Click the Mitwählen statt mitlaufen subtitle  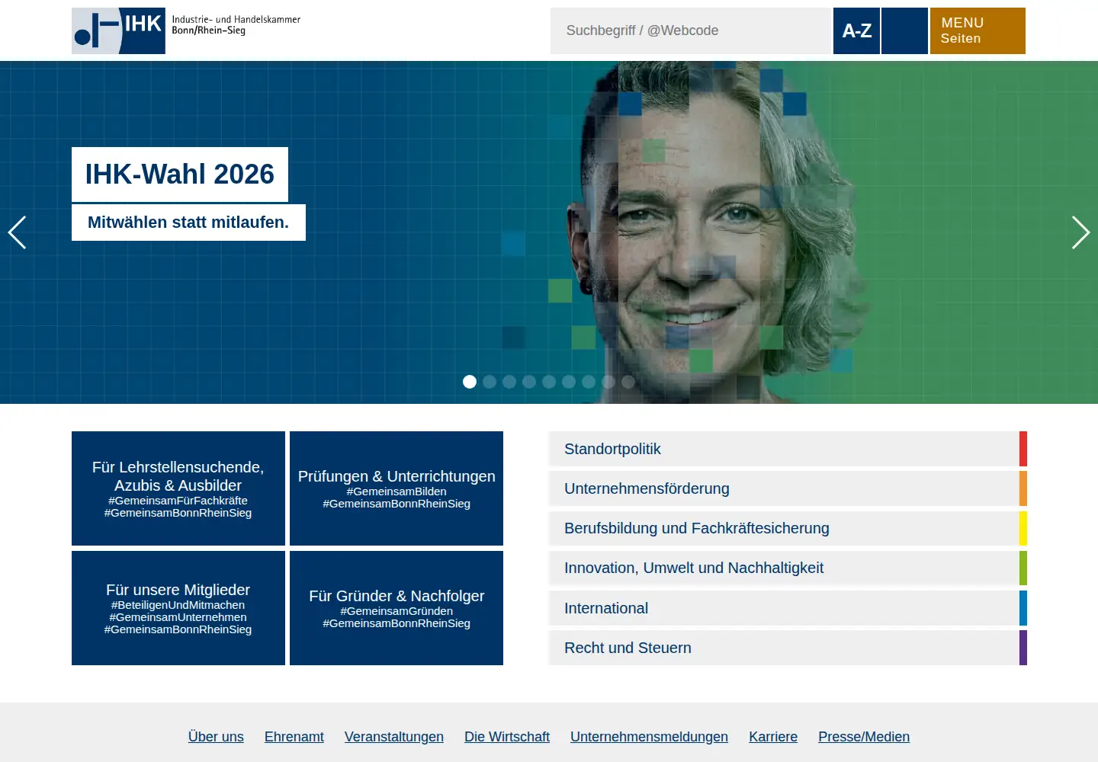click(x=188, y=223)
